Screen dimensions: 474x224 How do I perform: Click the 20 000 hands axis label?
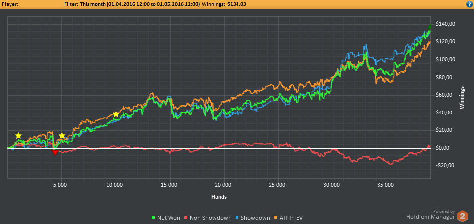point(224,185)
